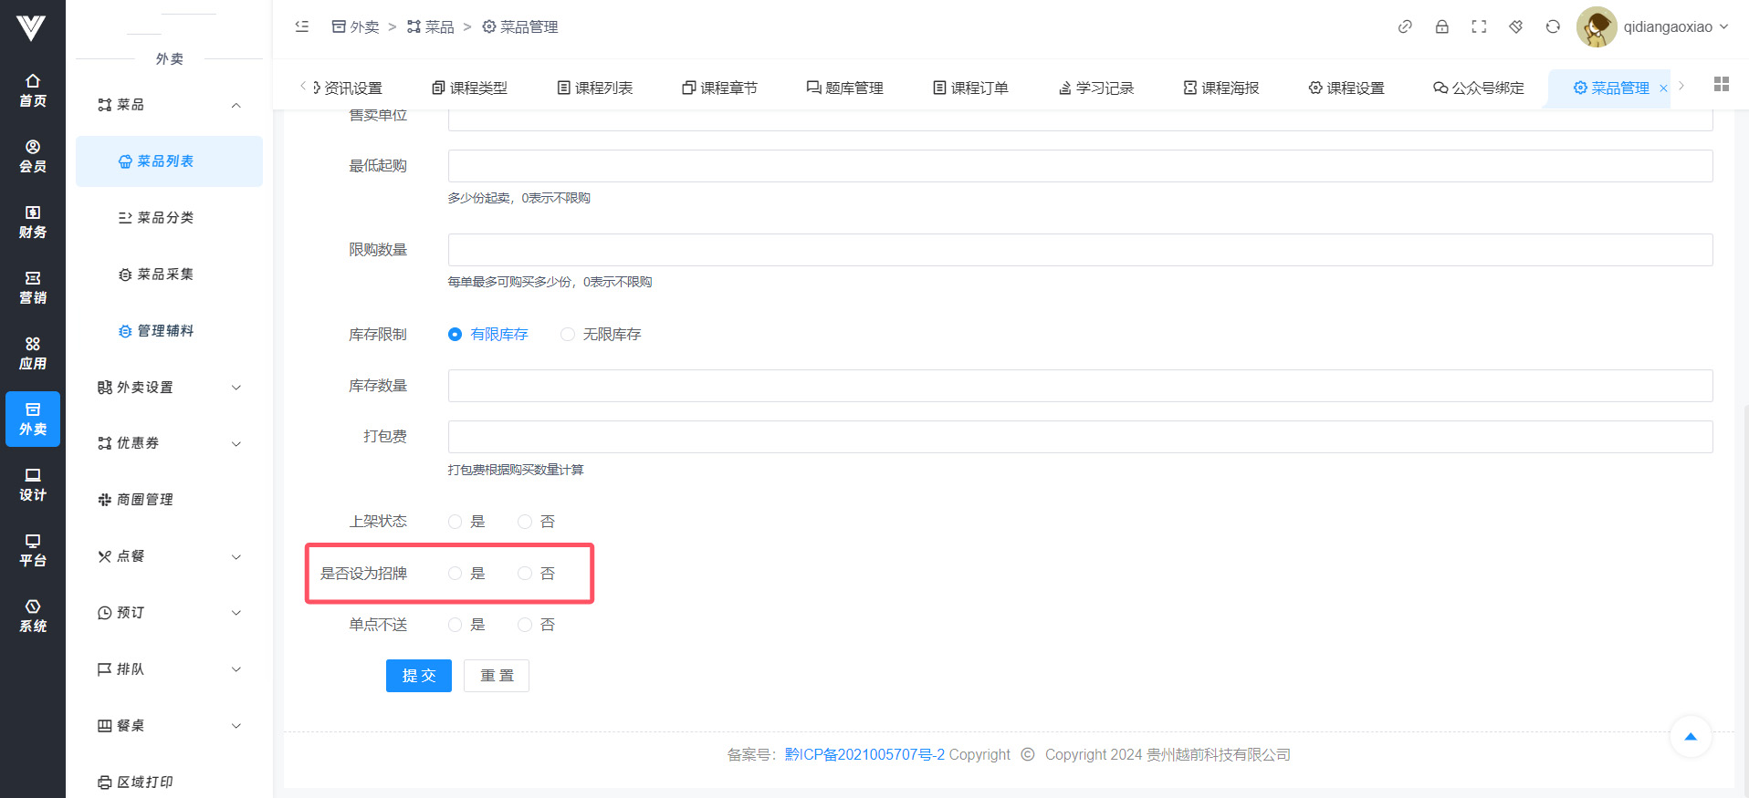
Task: Expand the 优惠券 menu section
Action: pos(169,443)
